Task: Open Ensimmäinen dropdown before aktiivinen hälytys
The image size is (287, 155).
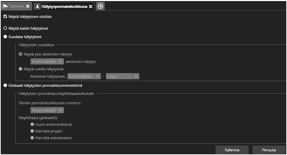Action: tap(47, 61)
